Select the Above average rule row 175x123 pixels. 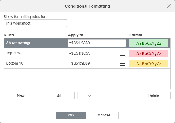[x=87, y=43]
